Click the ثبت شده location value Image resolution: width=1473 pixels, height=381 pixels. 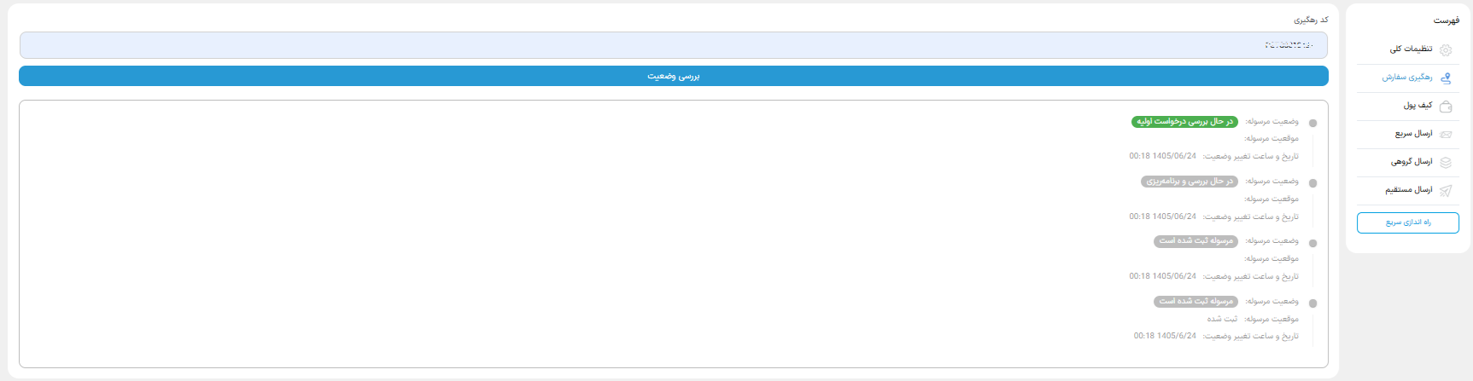tap(1222, 319)
